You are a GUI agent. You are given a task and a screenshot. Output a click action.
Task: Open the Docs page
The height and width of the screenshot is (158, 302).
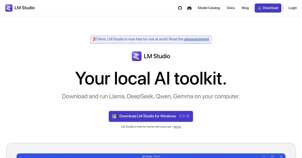pyautogui.click(x=231, y=8)
